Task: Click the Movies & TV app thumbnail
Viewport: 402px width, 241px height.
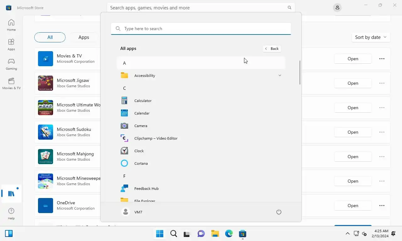Action: (46, 59)
